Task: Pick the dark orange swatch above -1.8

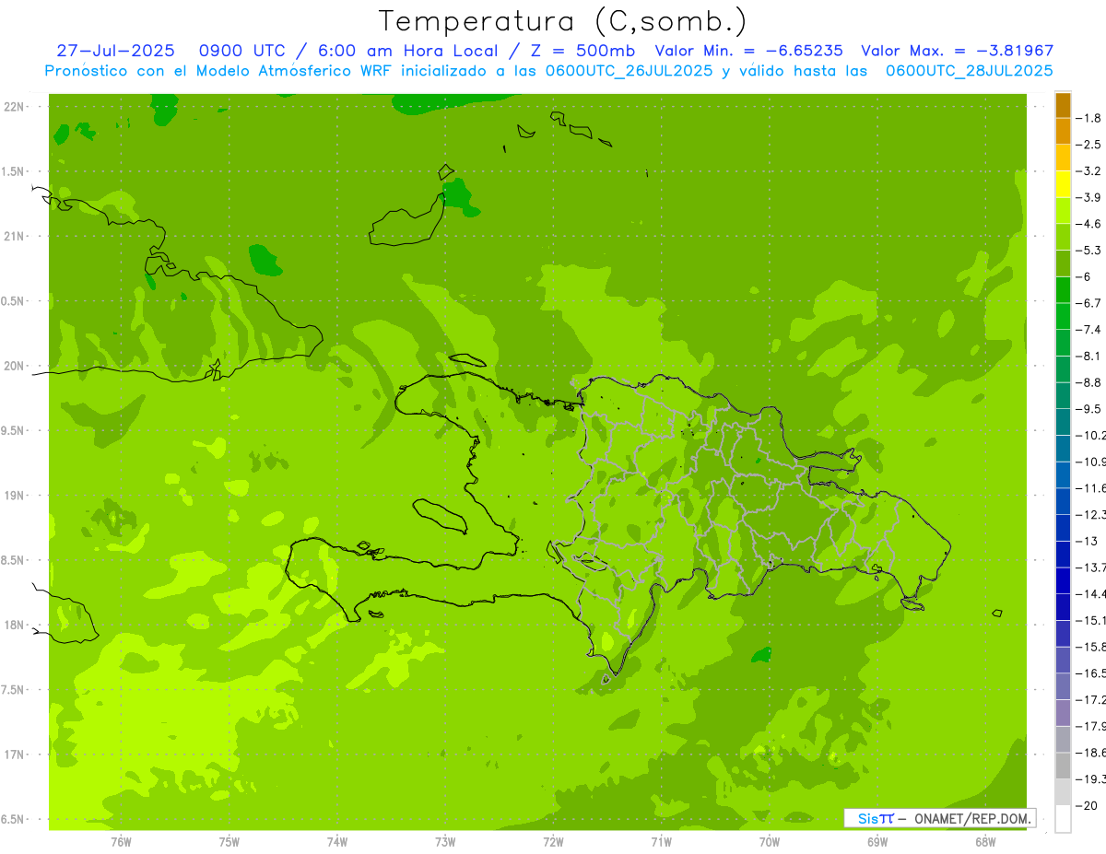Action: [x=1063, y=105]
